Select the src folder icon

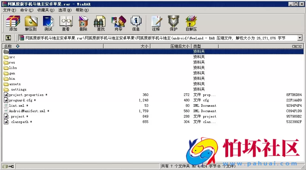(x=6, y=57)
